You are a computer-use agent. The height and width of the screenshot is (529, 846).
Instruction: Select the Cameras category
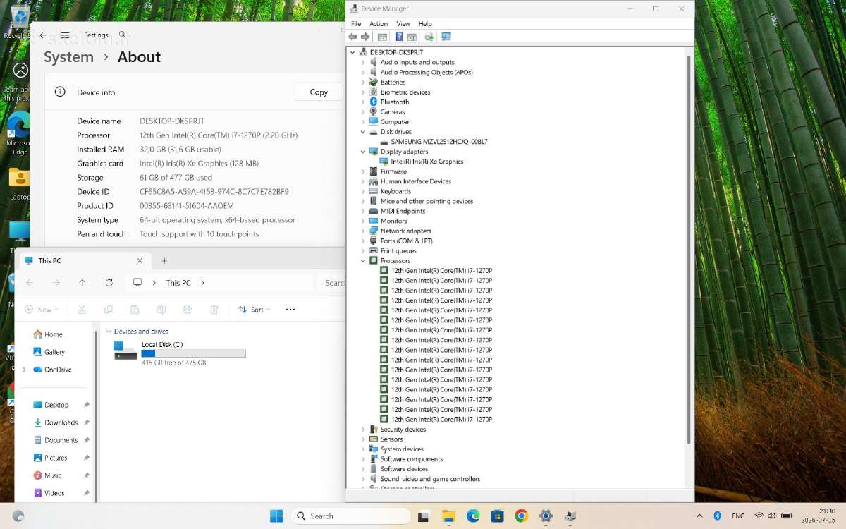tap(393, 111)
